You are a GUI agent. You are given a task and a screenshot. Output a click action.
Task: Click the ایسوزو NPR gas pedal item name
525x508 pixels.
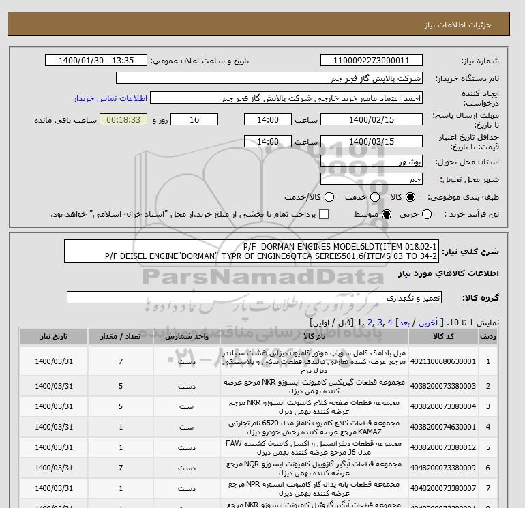pos(314,489)
